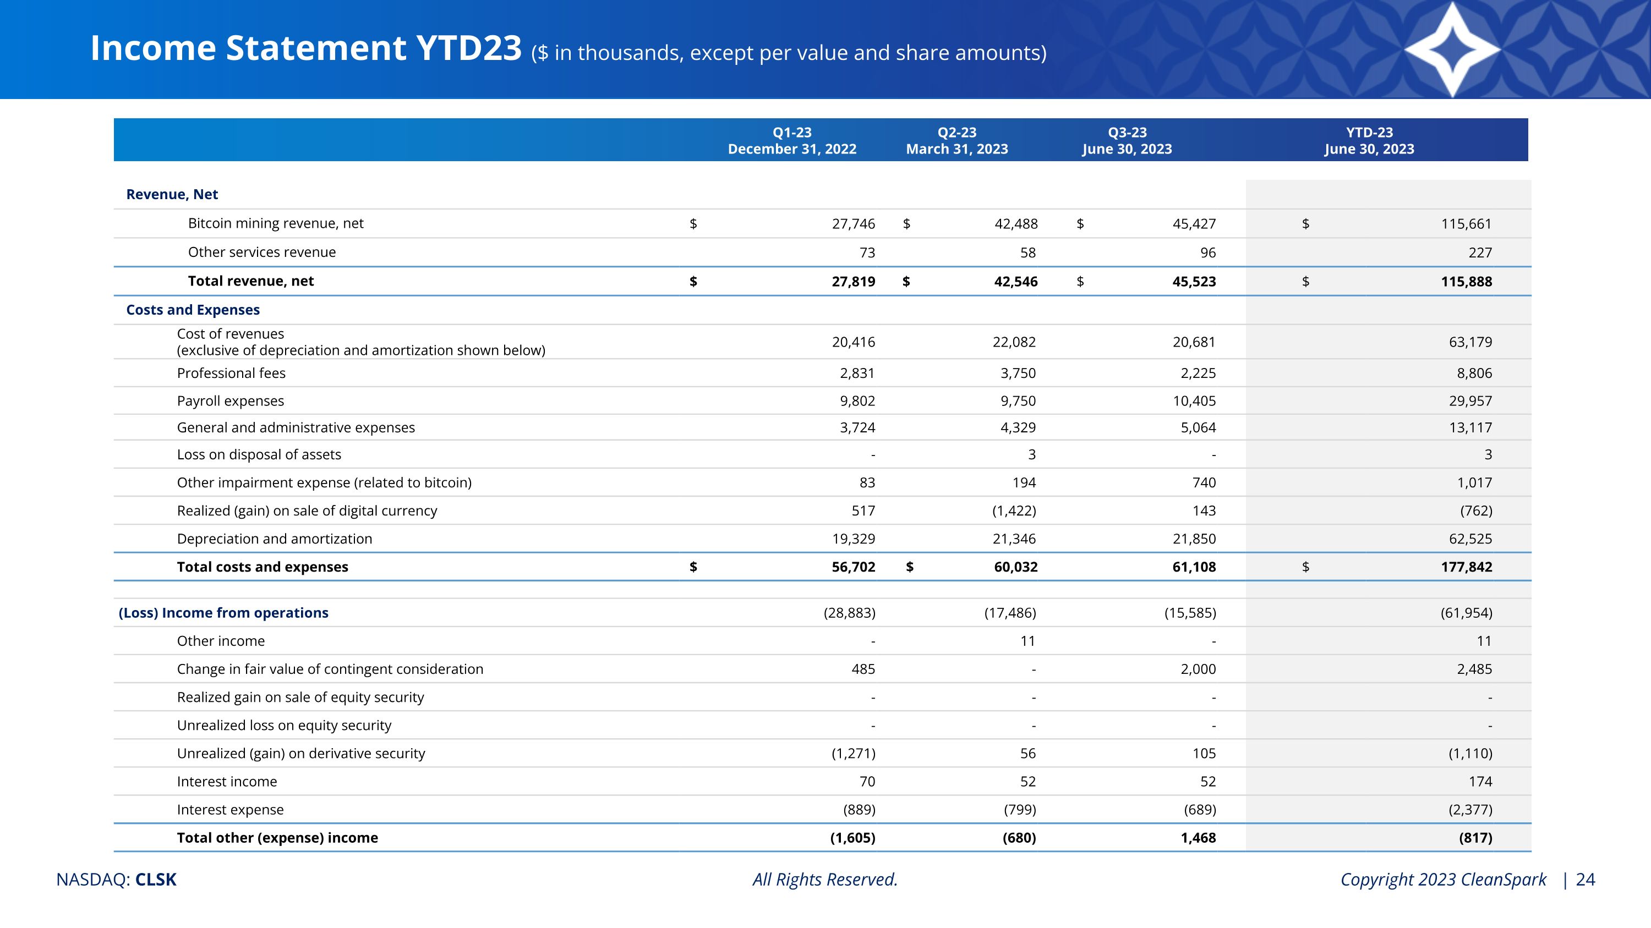Select the Q1-23 December 31, 2022 column header
Screen dimensions: 1651x928
792,140
